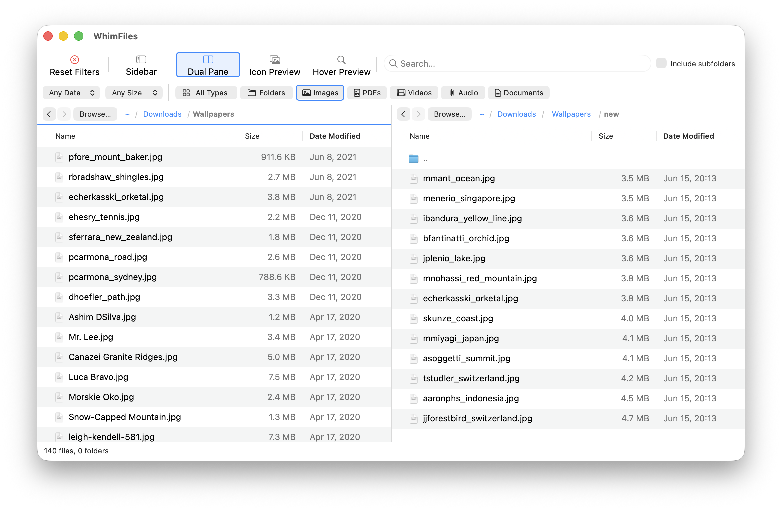The image size is (782, 510).
Task: Filter list to Audio files
Action: (463, 93)
